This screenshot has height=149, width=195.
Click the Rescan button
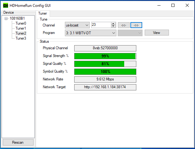(18, 142)
